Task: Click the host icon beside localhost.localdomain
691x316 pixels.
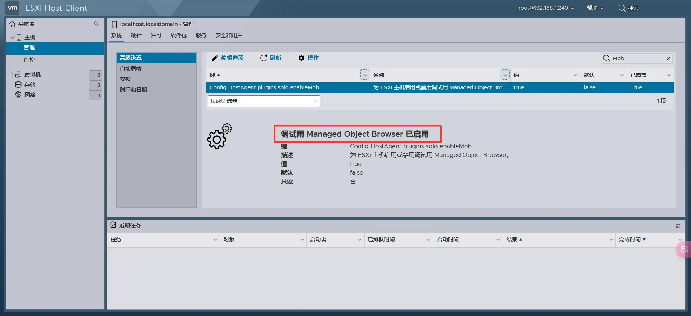Action: pos(114,24)
